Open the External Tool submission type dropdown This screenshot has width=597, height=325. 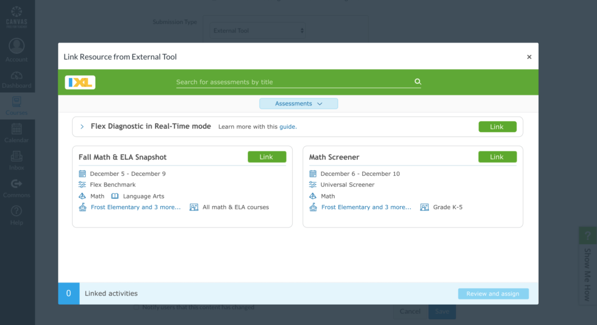point(258,30)
